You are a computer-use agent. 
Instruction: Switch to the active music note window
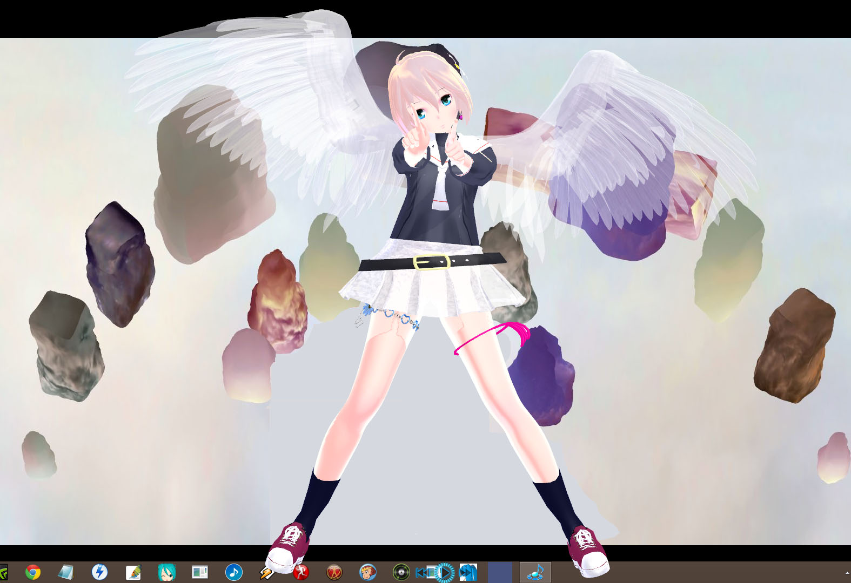pyautogui.click(x=535, y=572)
